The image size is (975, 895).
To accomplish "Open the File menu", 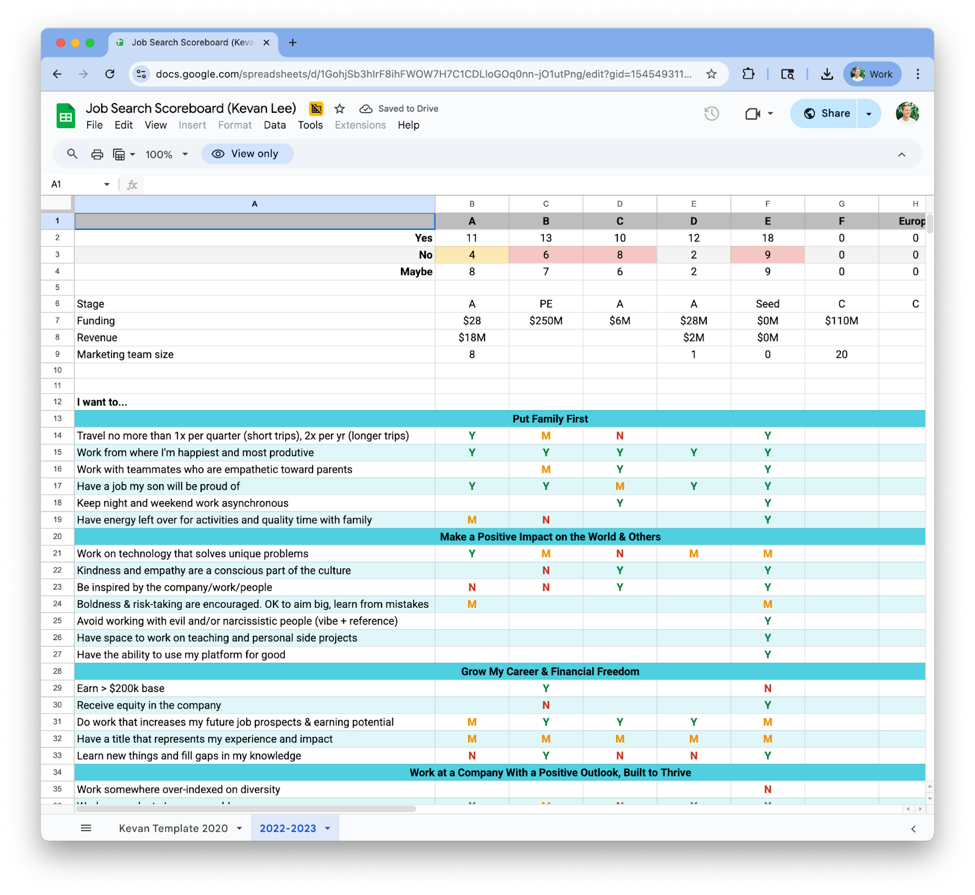I will tap(94, 125).
